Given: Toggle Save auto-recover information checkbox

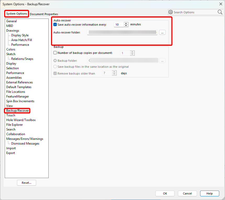Looking at the screenshot, I should coord(55,25).
